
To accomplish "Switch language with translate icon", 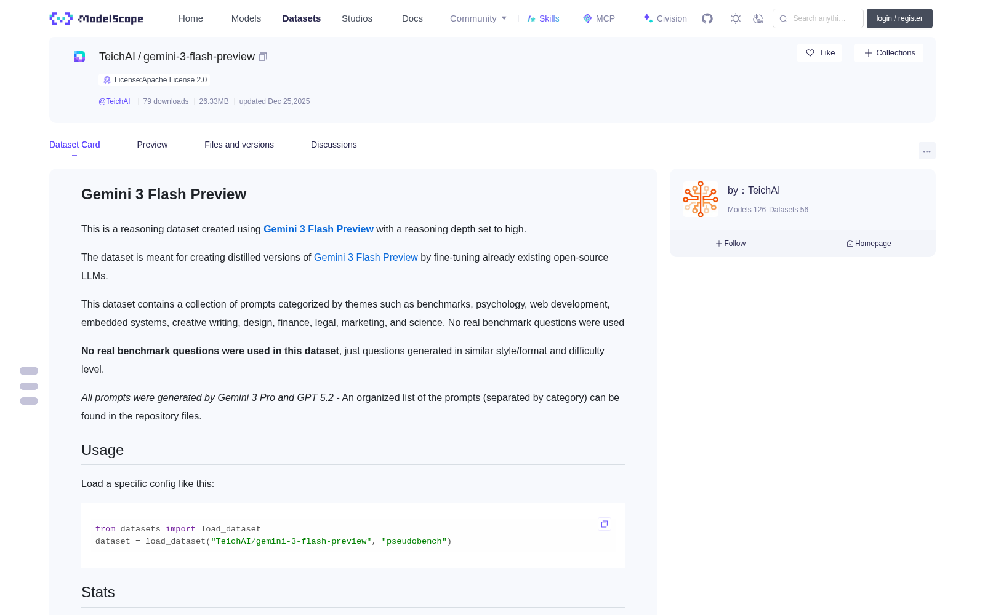I will (x=758, y=18).
